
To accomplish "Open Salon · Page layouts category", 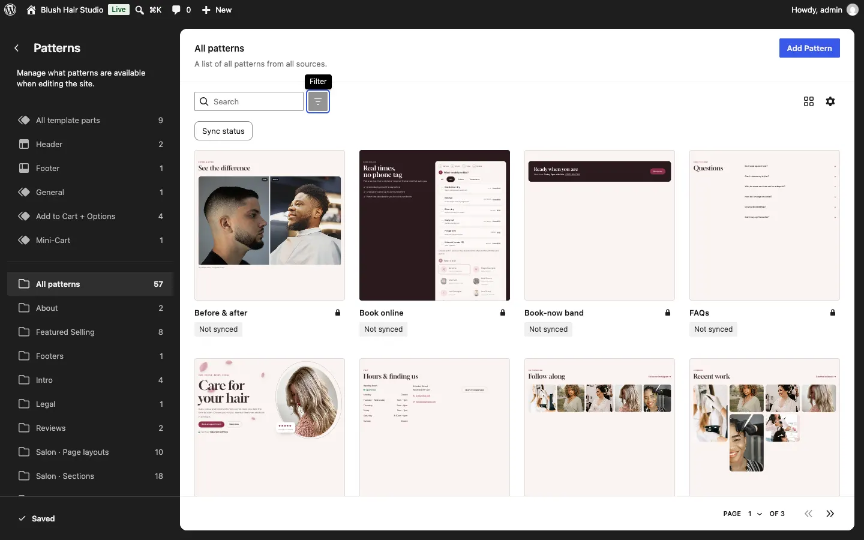I will [x=90, y=452].
